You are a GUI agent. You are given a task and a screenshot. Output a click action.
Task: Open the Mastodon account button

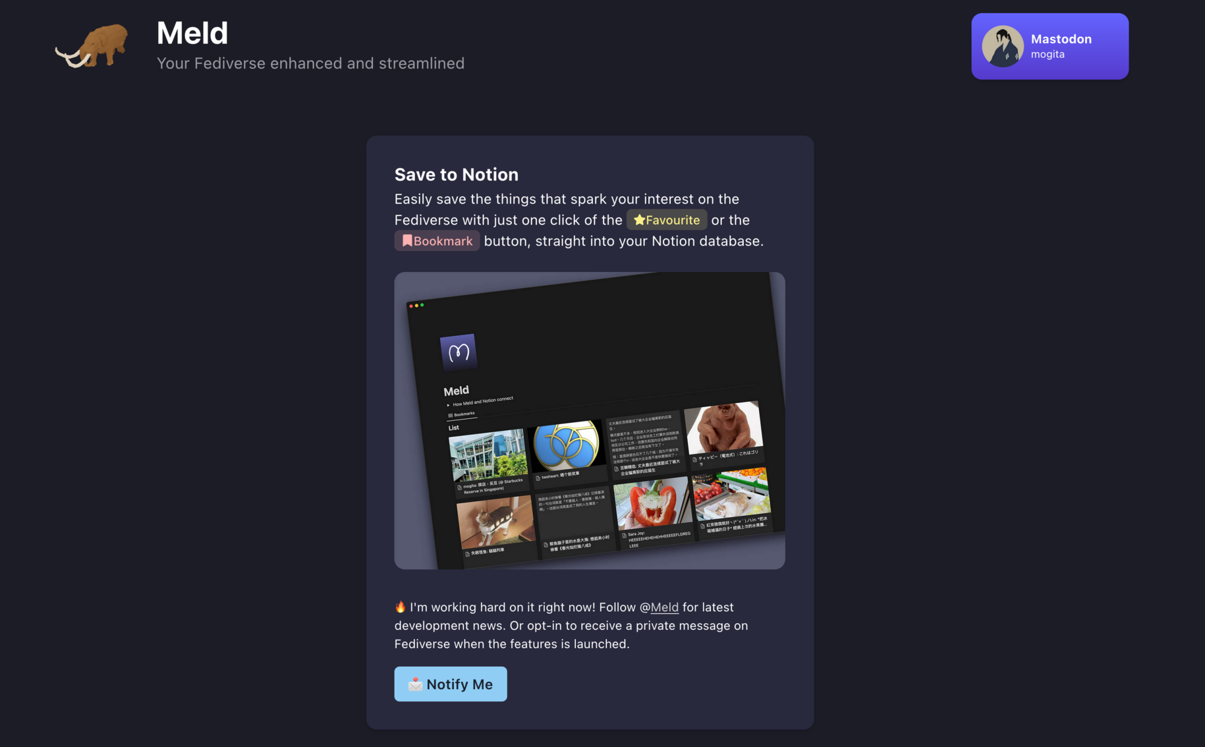(1050, 46)
